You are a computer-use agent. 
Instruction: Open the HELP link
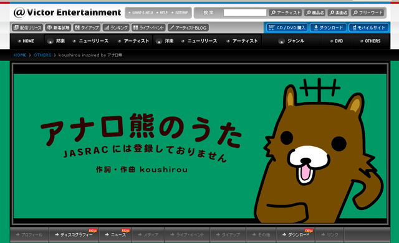pos(162,12)
